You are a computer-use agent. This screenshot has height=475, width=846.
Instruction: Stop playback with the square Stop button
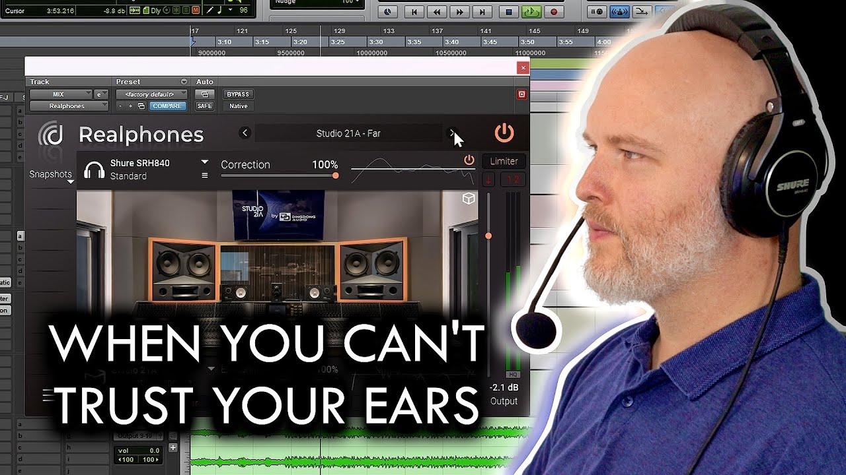[508, 11]
